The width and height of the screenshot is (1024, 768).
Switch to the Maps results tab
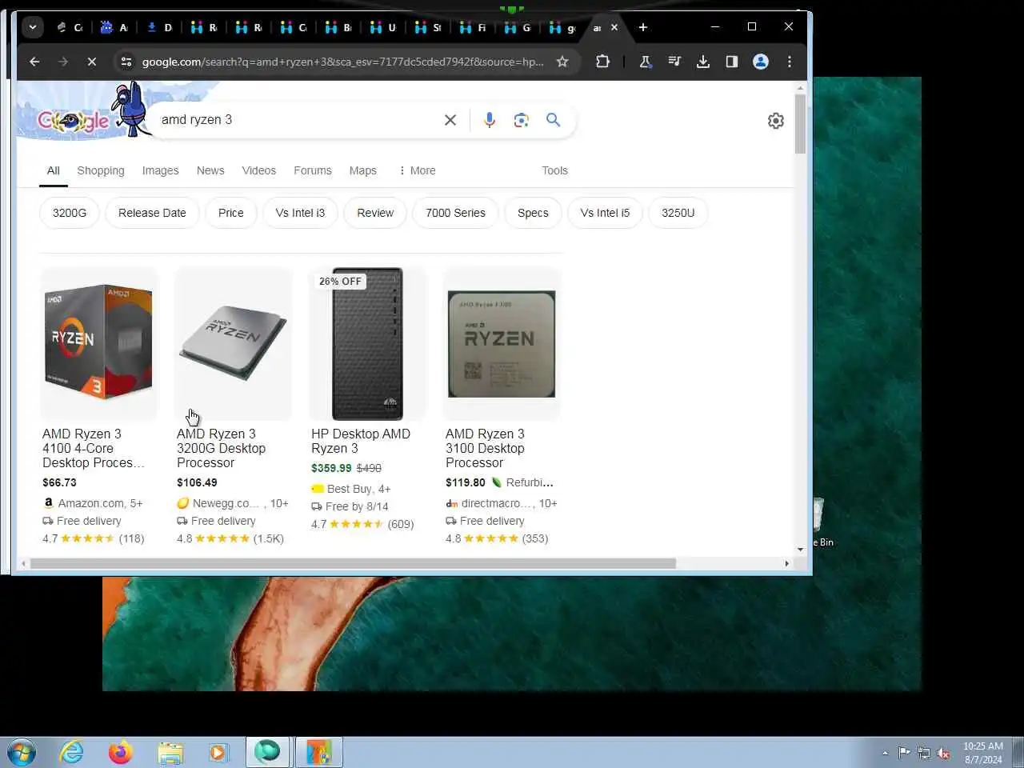click(x=362, y=170)
